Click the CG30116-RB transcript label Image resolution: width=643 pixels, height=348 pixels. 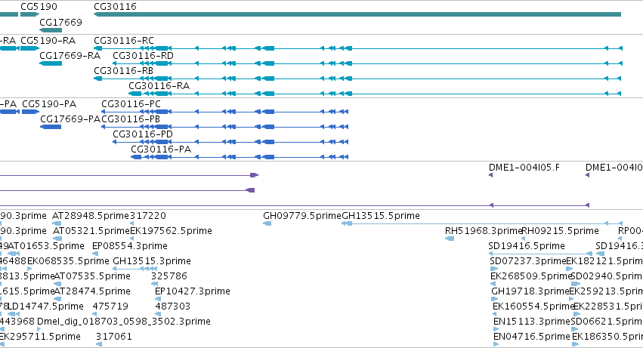[x=123, y=71]
